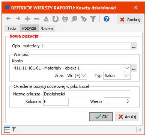Click the Wiersz number field
Image resolution: width=146 pixels, height=136 pixels.
[117, 101]
